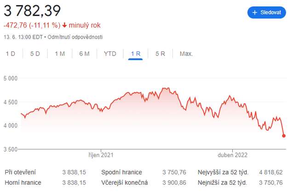
Task: Click the red endpoint dot on chart
Action: pyautogui.click(x=284, y=136)
